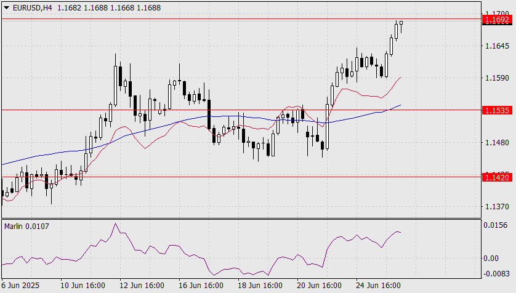
Task: Click the -0.0083 oscillator scale value
Action: pyautogui.click(x=496, y=273)
